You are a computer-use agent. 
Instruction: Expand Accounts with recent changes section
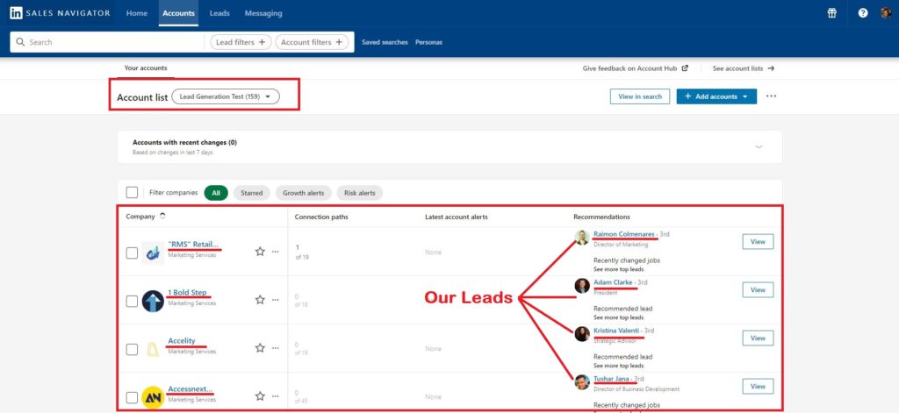(x=759, y=146)
